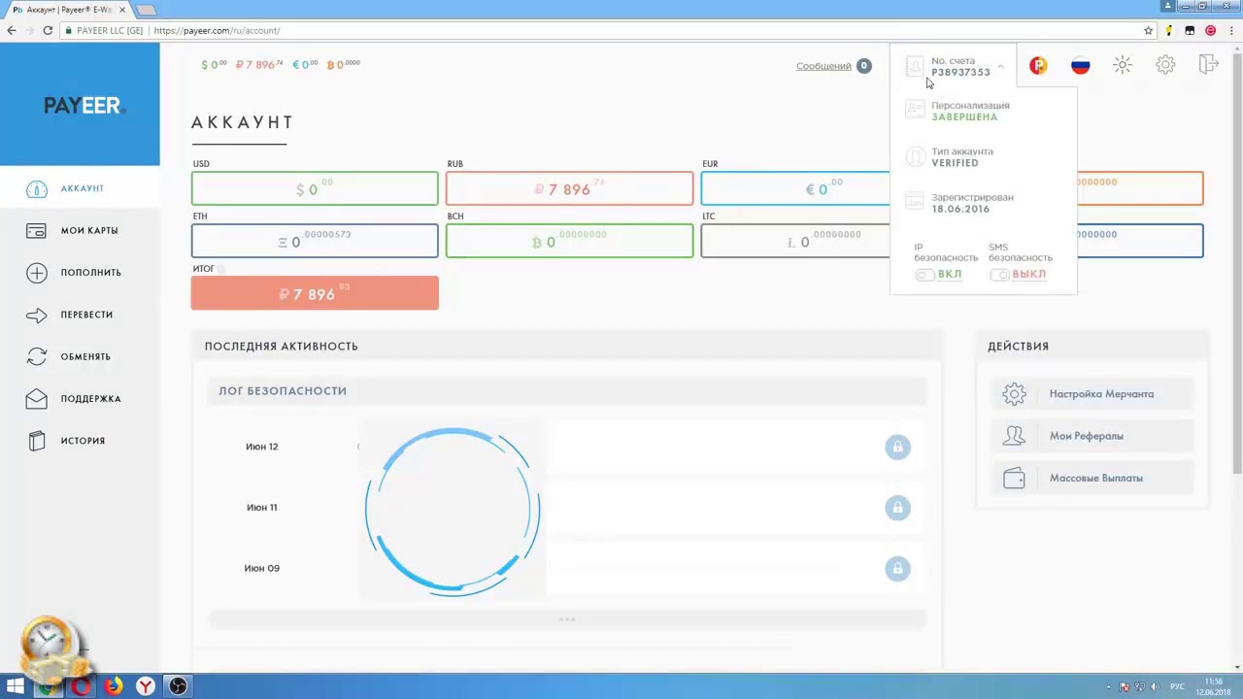Click the Июн 11 log row date
The image size is (1243, 699).
click(x=261, y=508)
